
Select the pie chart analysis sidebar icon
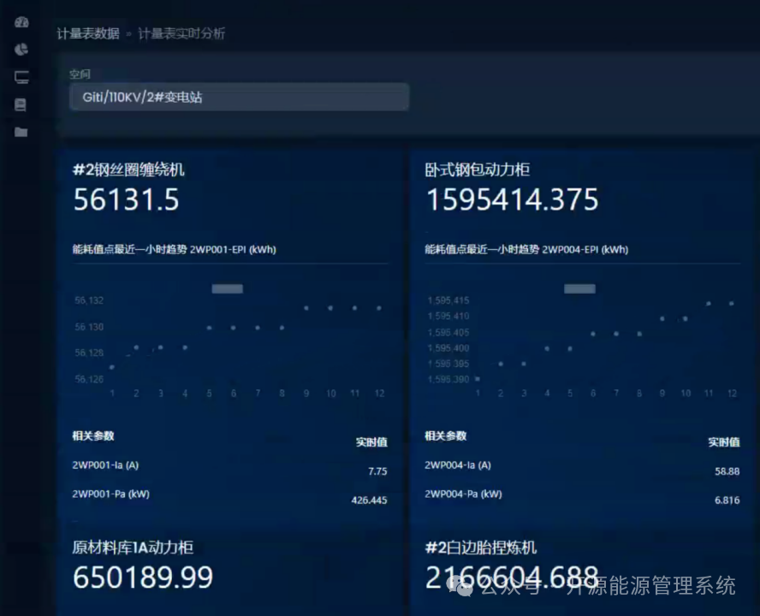click(21, 50)
